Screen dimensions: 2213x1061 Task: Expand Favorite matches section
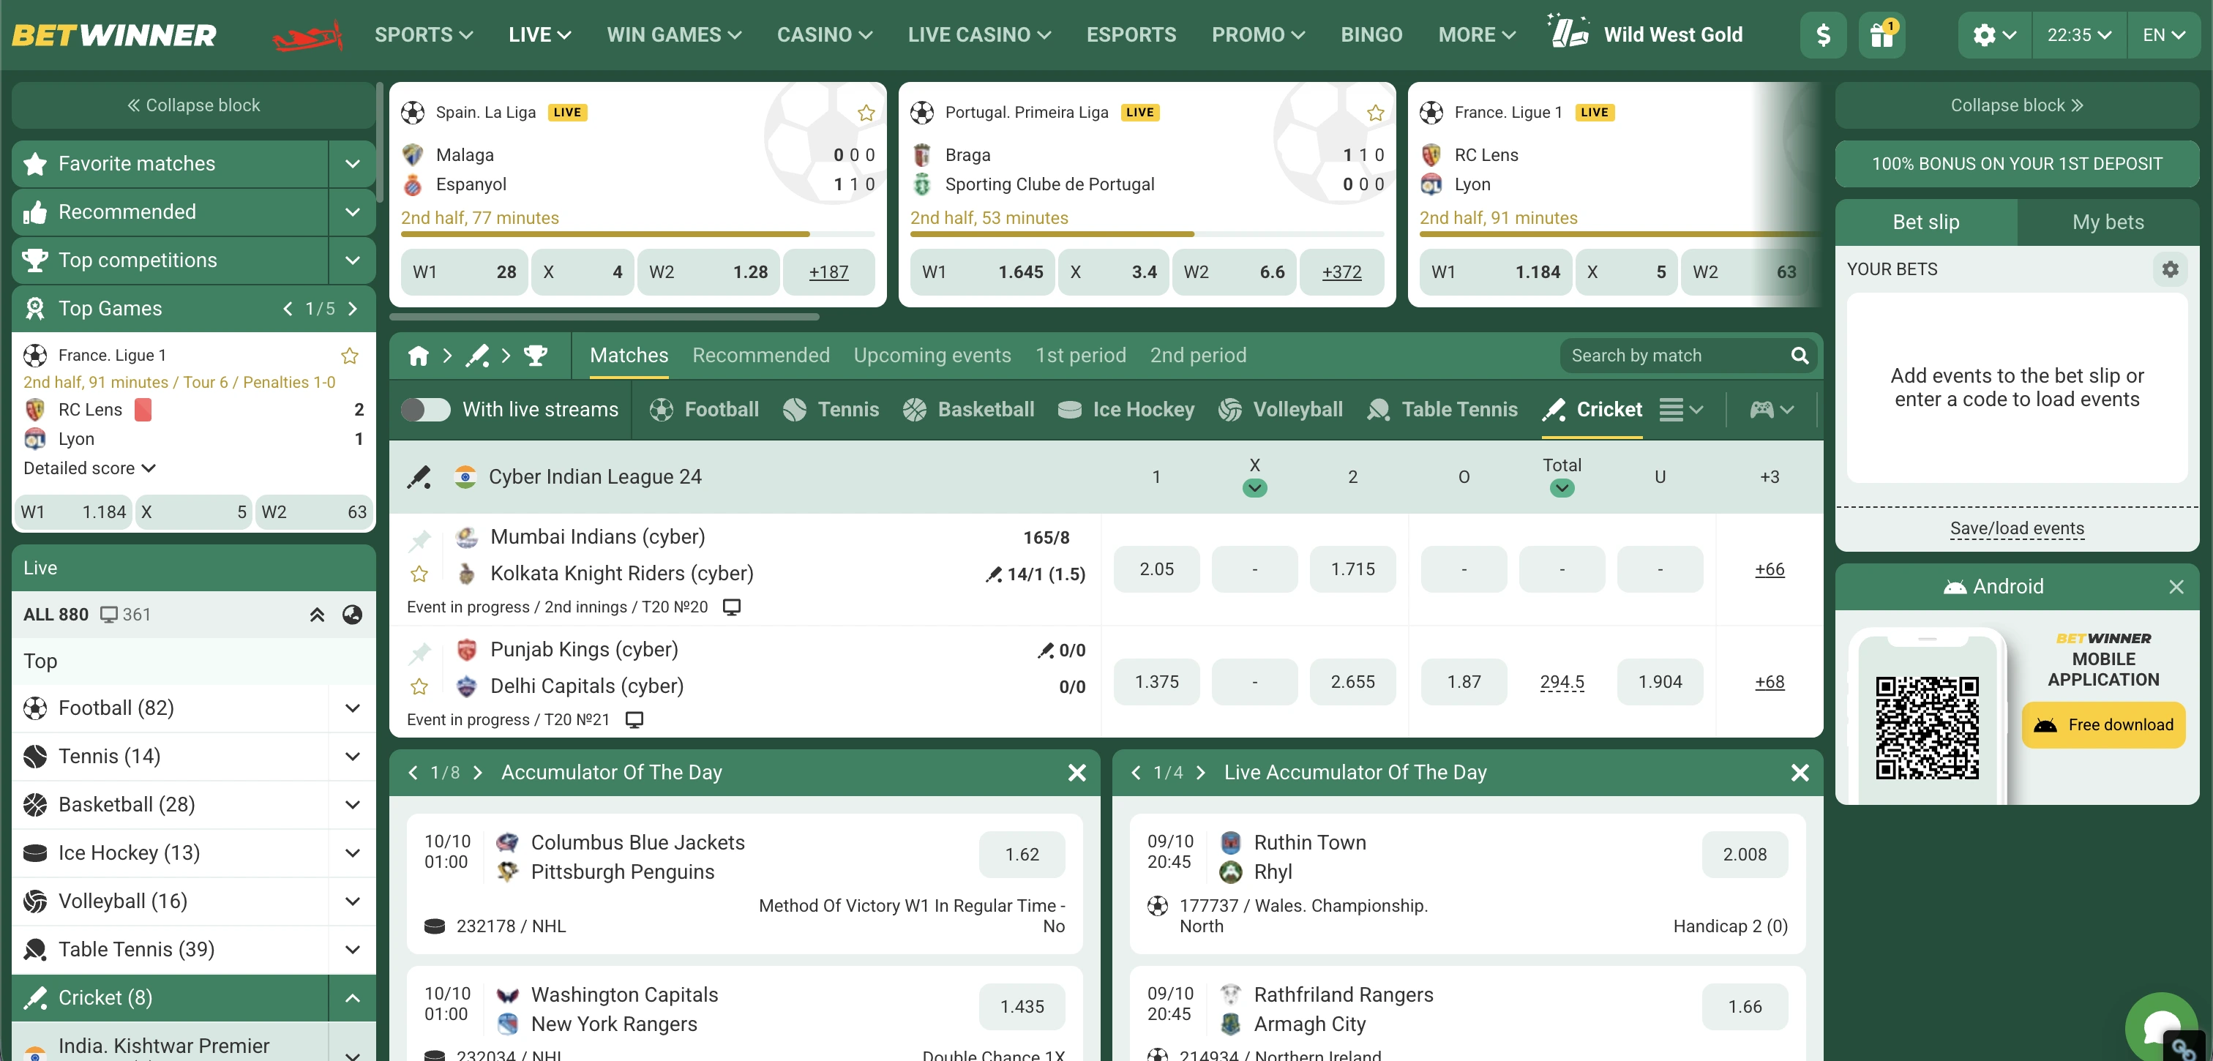click(352, 164)
